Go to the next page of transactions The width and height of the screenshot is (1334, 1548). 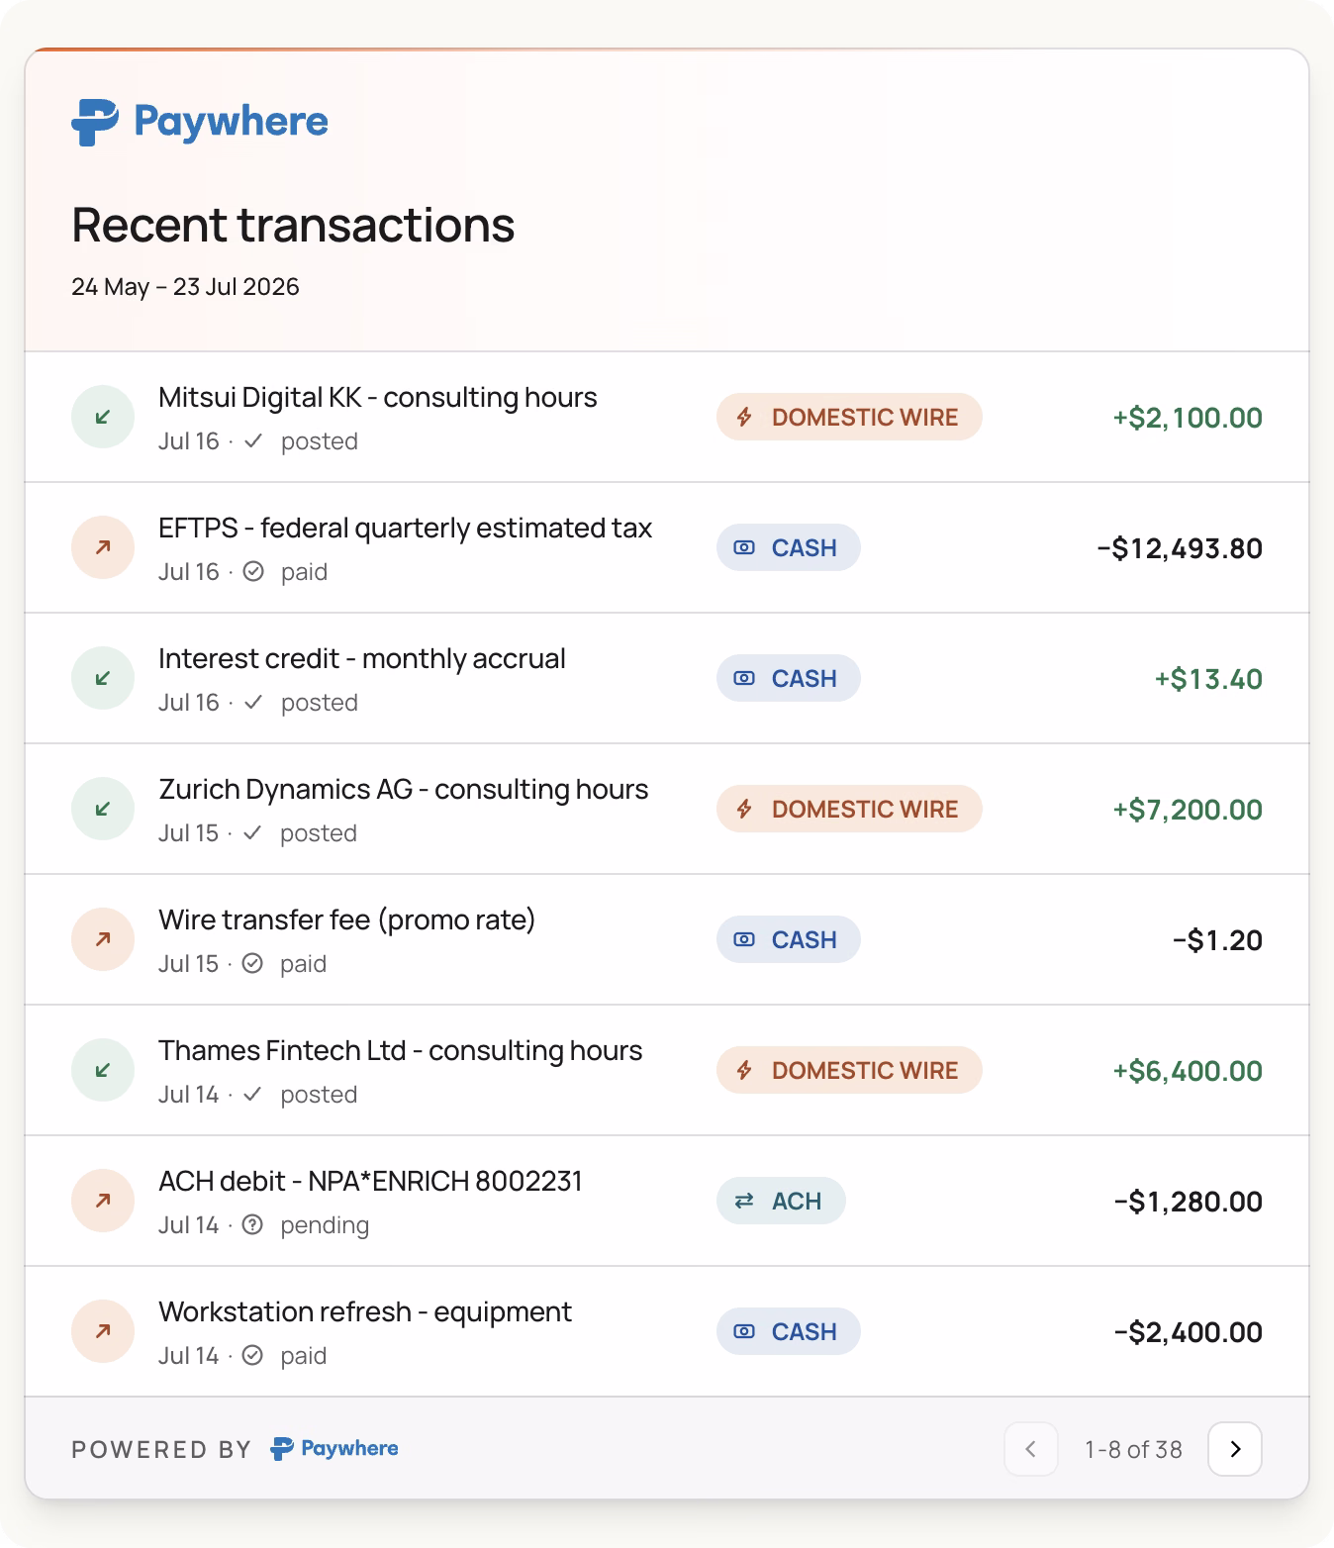coord(1235,1449)
